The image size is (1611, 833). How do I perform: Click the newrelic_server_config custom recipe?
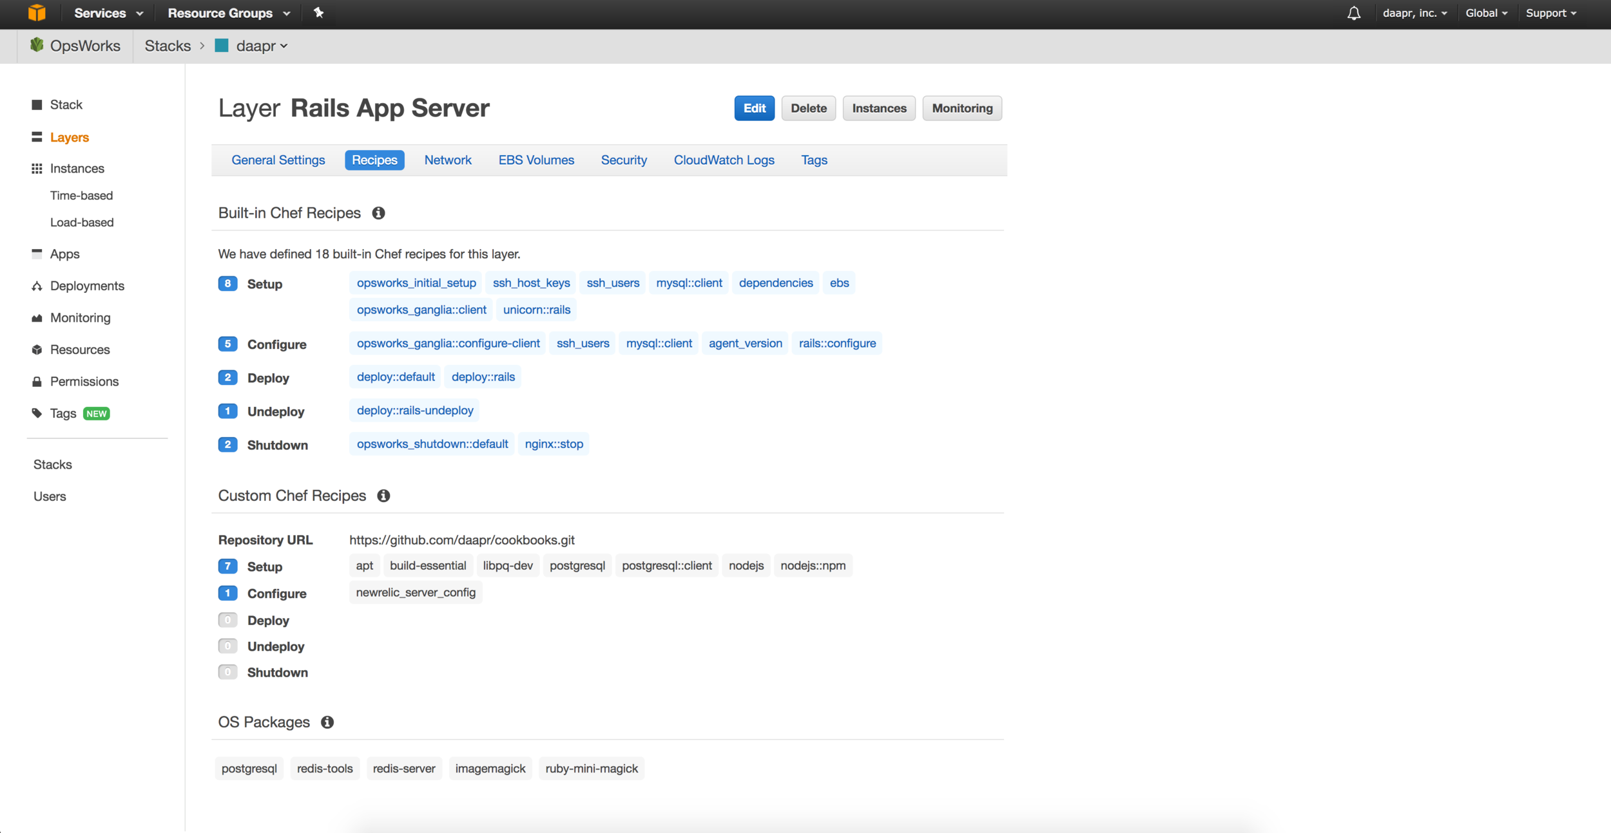point(416,593)
